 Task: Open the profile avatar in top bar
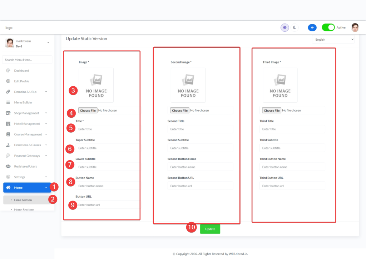point(355,27)
